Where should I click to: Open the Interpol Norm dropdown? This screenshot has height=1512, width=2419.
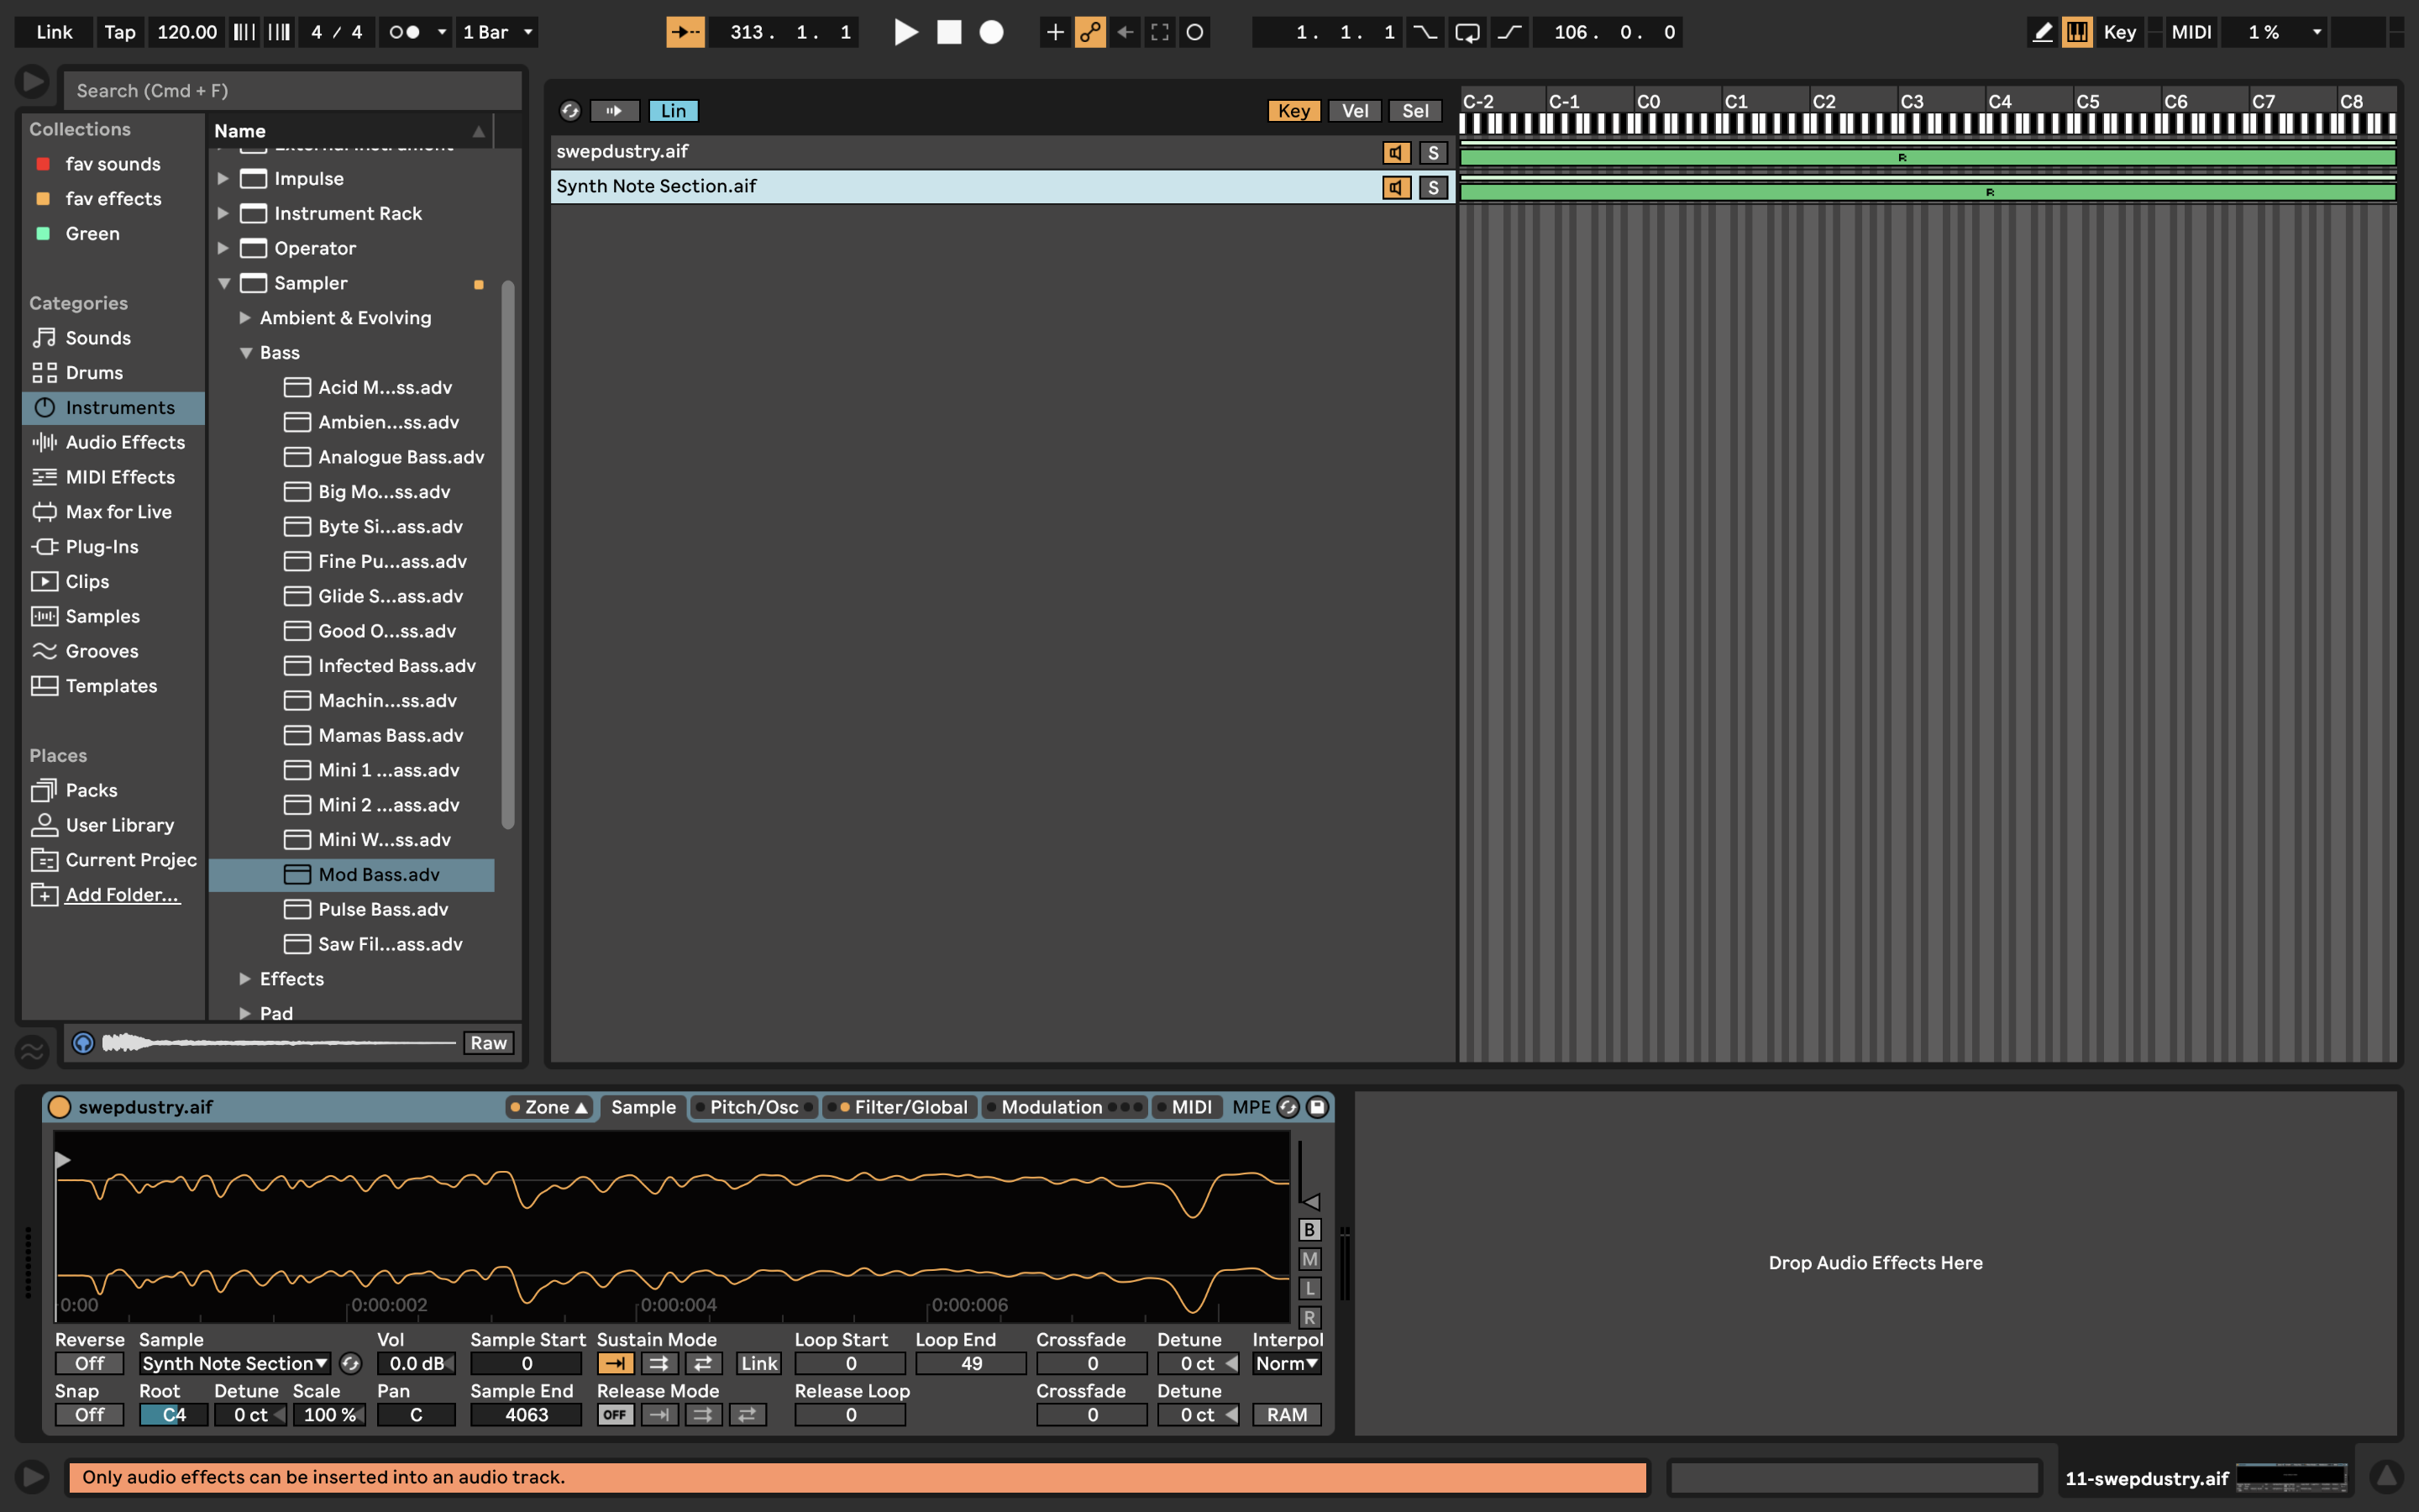pyautogui.click(x=1287, y=1363)
